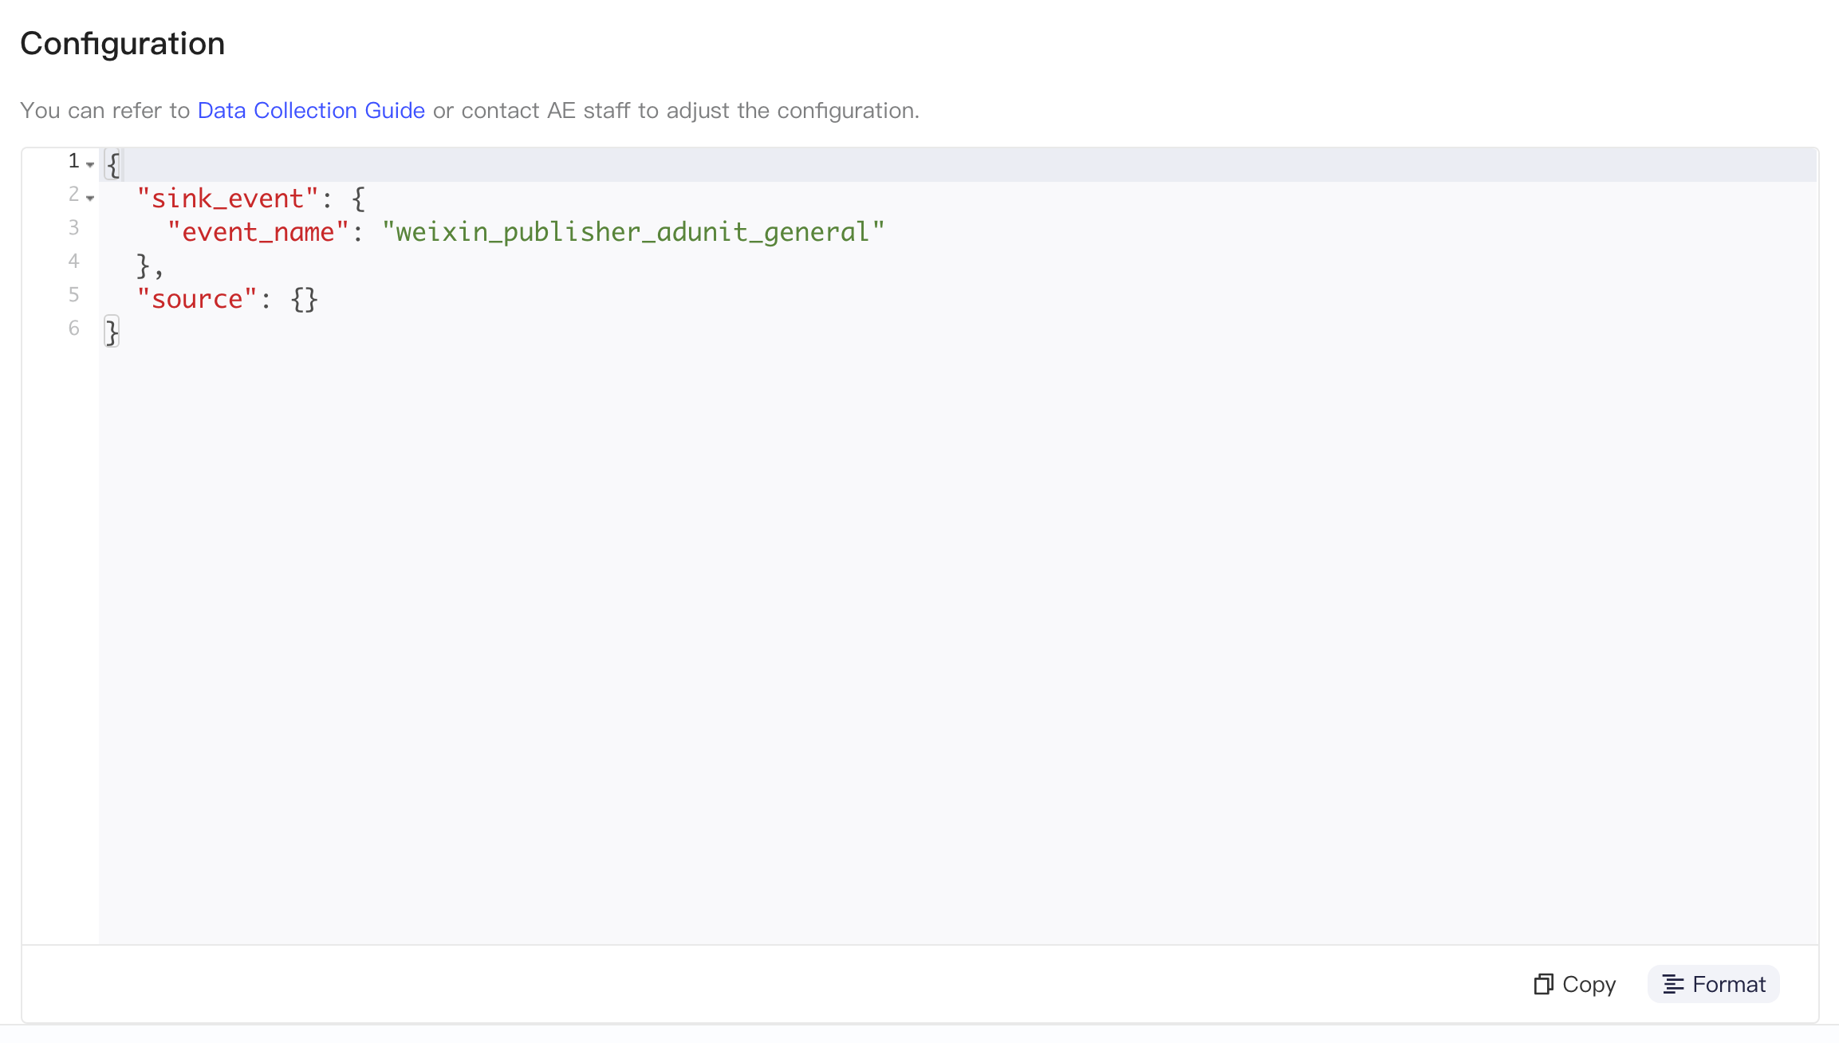Click the "}," text on line 4
Viewport: 1839px width, 1043px height.
click(149, 266)
